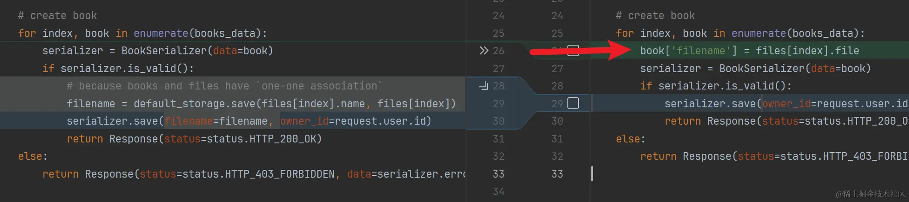Click default_storage.save in the left pane
Viewport: 909px width, 202px height.
pos(194,104)
